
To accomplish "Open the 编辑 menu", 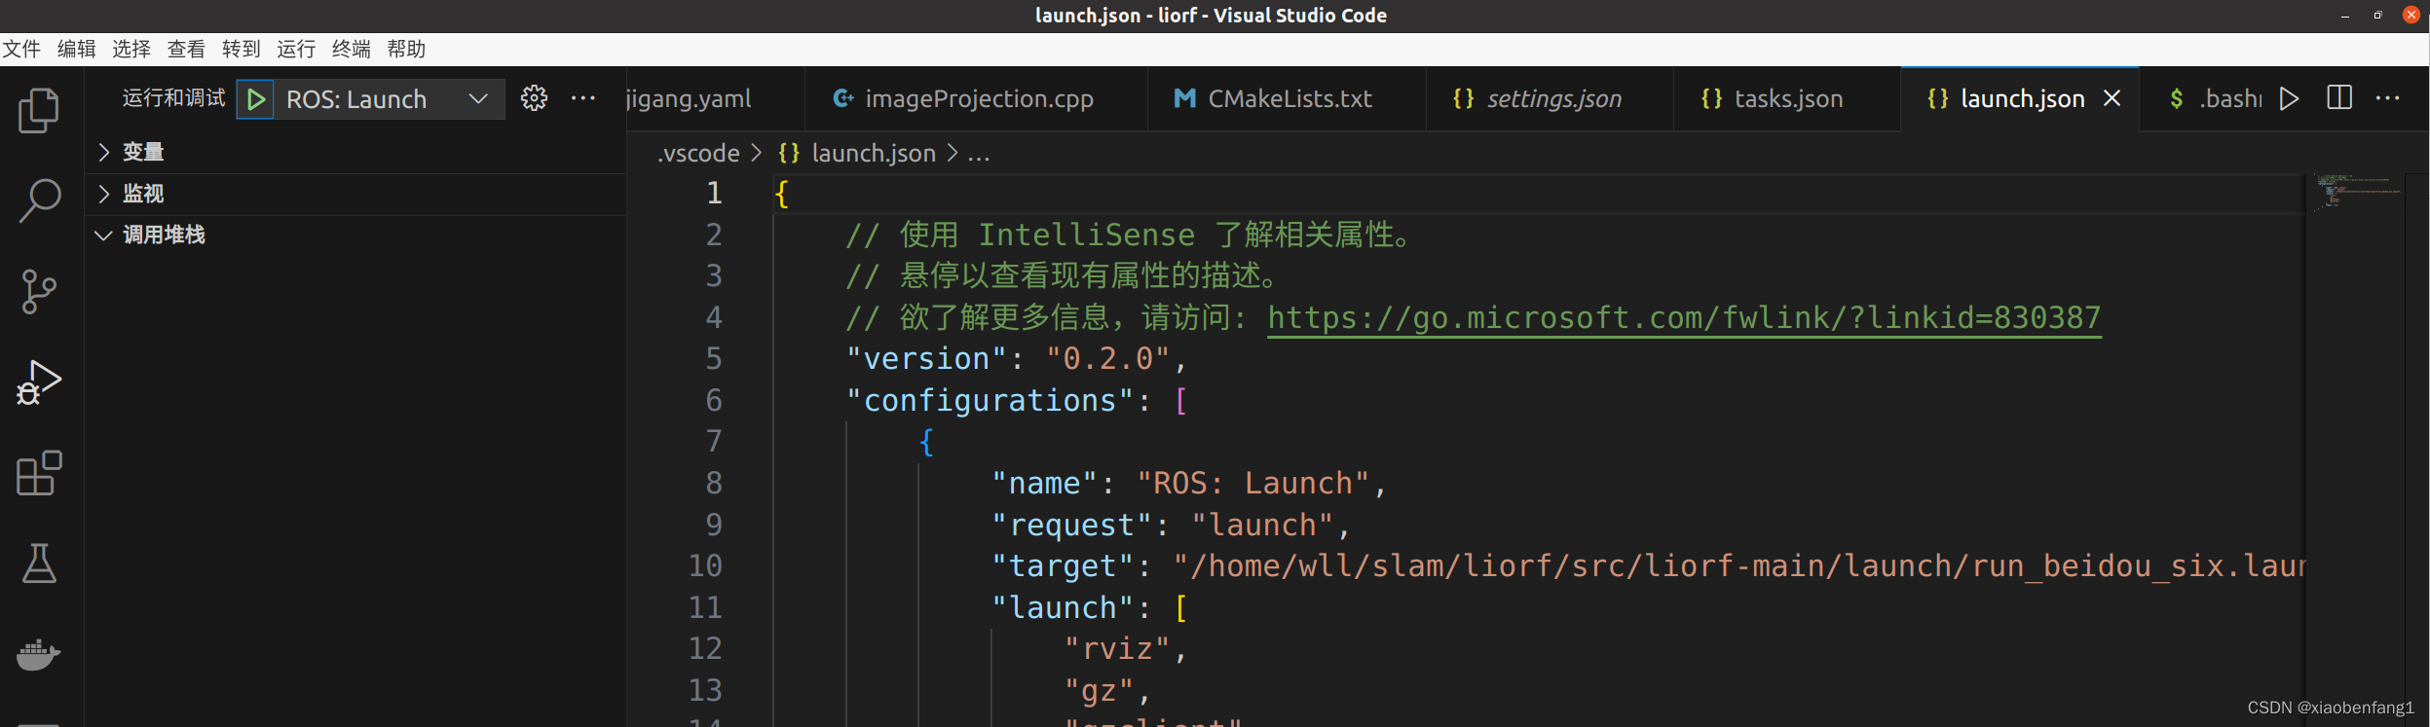I will pyautogui.click(x=76, y=49).
